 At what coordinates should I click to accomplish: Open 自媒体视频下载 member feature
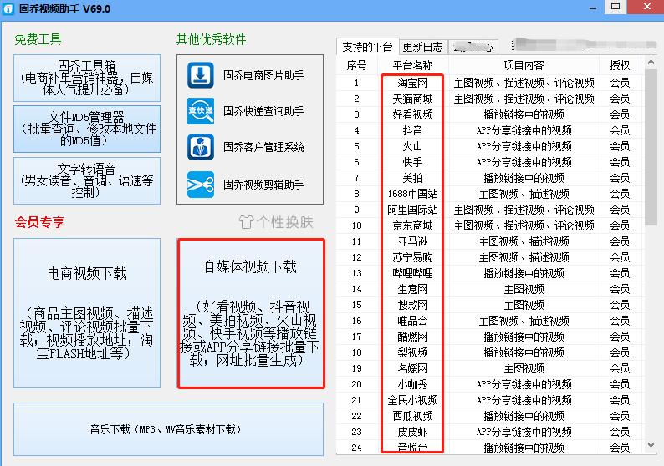(251, 313)
